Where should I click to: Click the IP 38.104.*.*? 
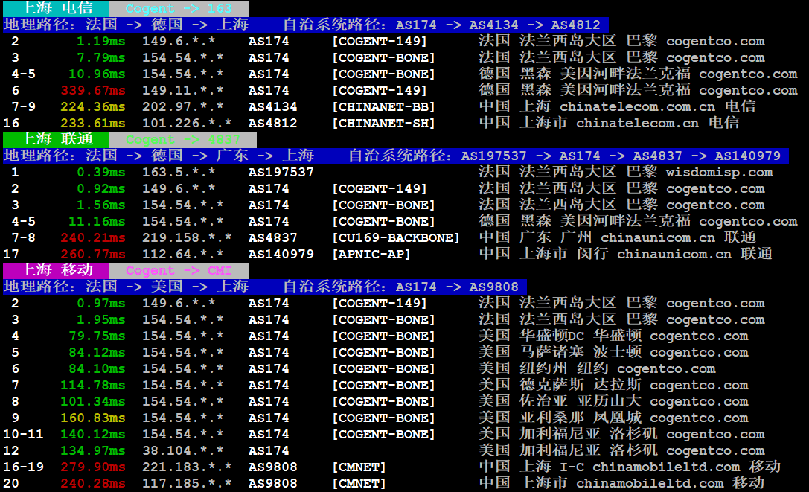tap(182, 451)
